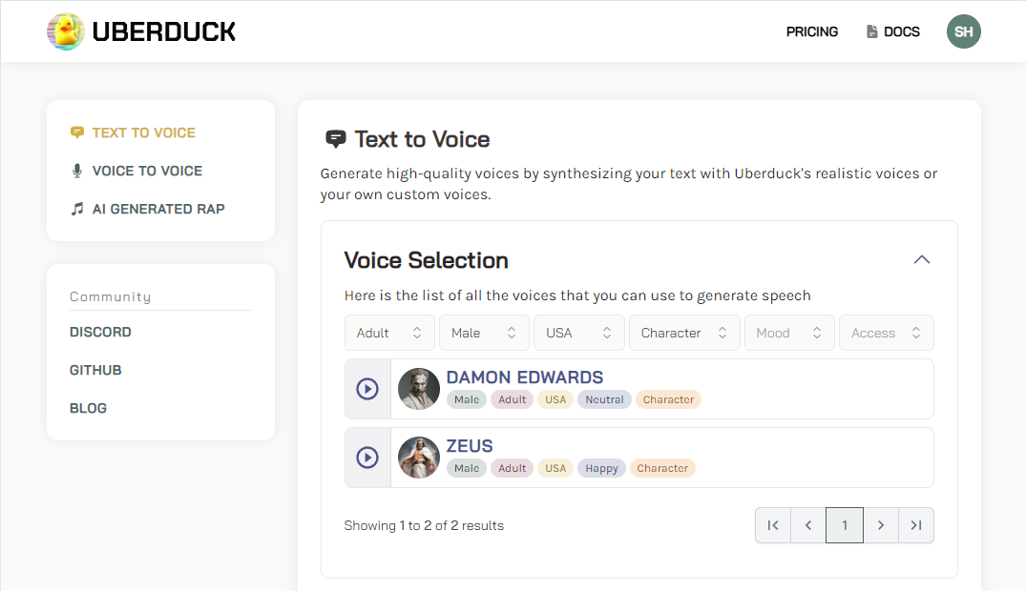Open the Docs link
The width and height of the screenshot is (1026, 591).
[x=893, y=31]
